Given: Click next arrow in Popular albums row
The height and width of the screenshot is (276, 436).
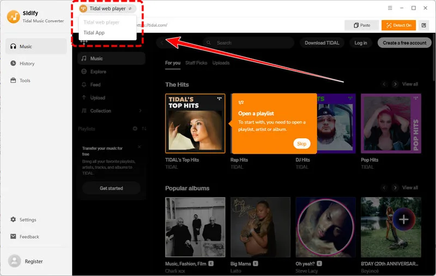Looking at the screenshot, I should point(395,187).
